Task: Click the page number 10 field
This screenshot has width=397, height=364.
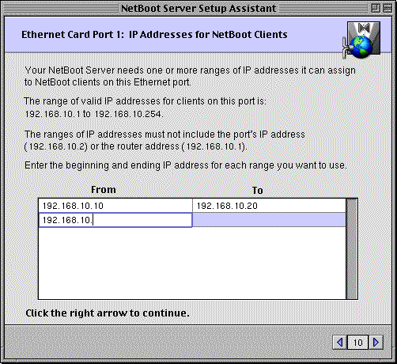Action: tap(358, 343)
